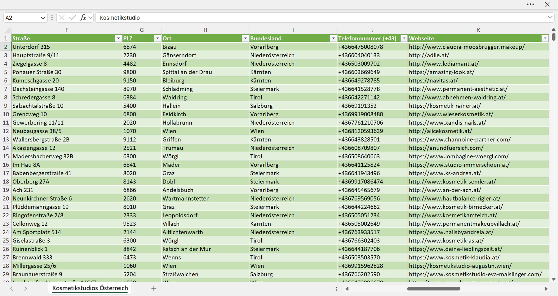
Task: Select column I header
Action: 293,30
